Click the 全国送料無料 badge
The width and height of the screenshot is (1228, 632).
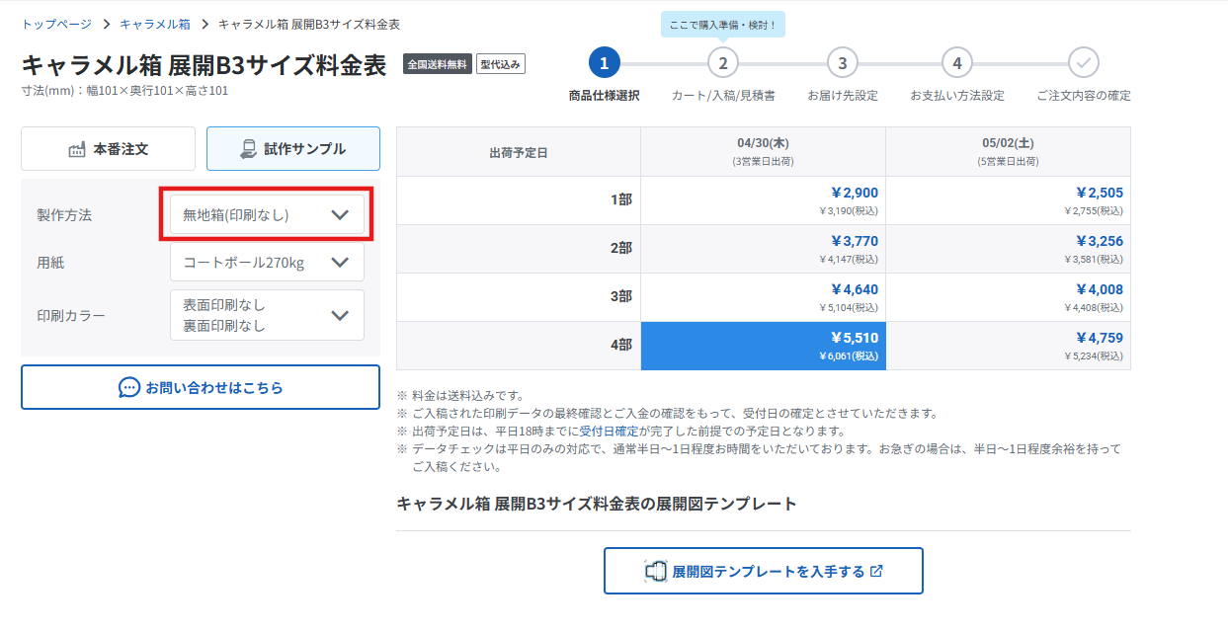tap(438, 64)
